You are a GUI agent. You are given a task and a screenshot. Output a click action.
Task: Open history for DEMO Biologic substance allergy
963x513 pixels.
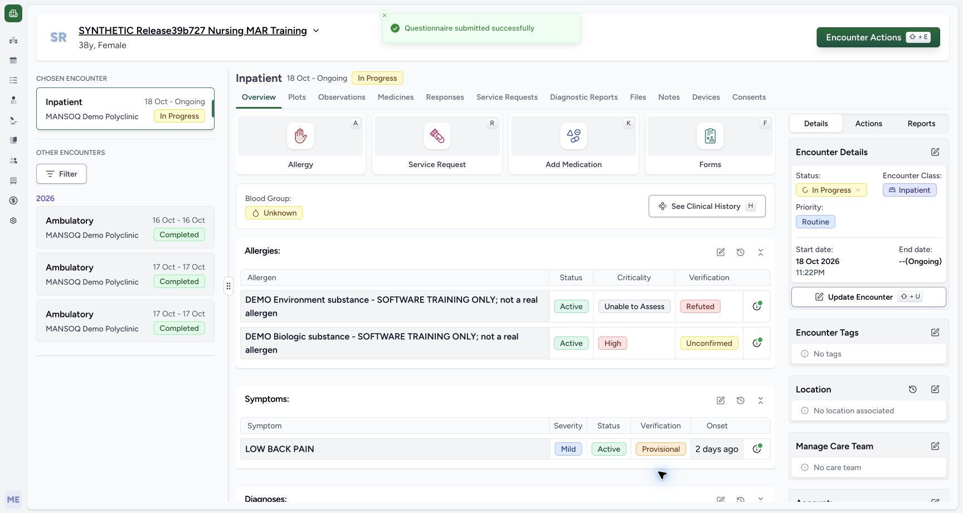pos(757,343)
